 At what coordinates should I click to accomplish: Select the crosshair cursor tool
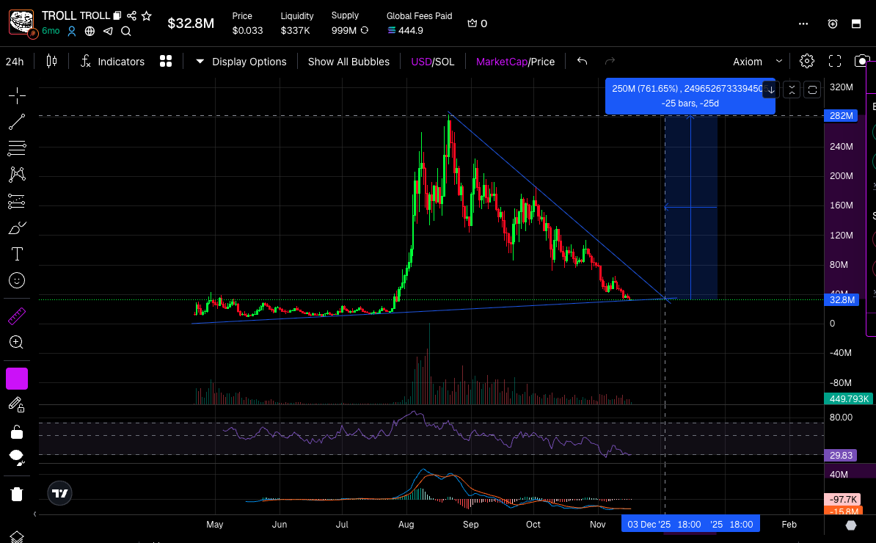(17, 95)
